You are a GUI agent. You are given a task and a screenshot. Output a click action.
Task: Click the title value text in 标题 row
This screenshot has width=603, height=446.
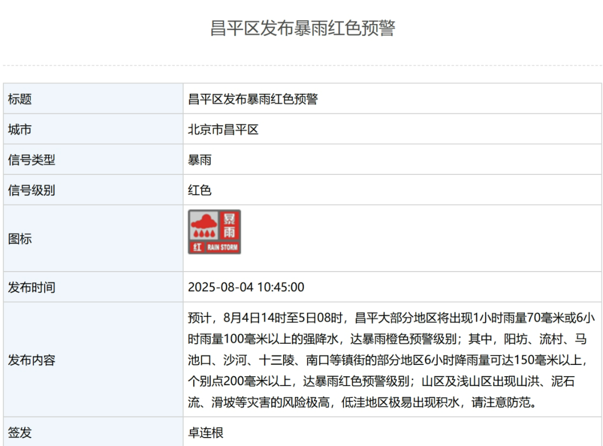(x=253, y=99)
